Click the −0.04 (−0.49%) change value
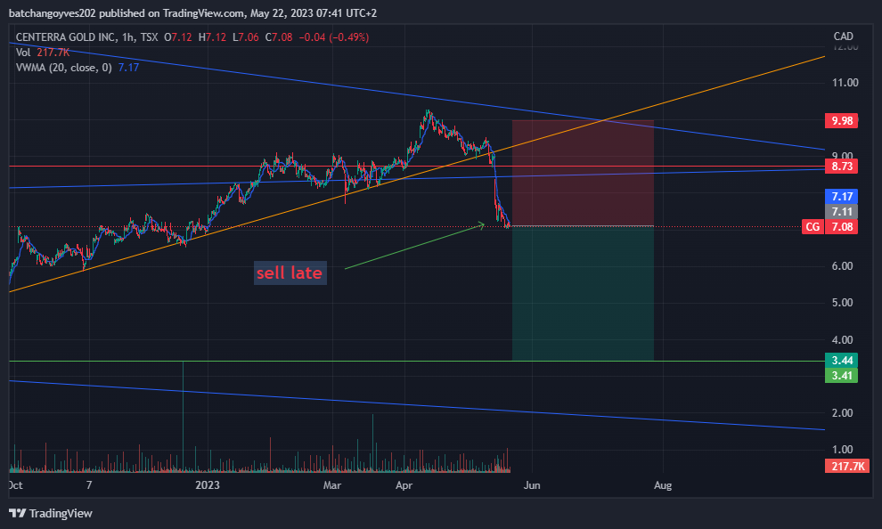Viewport: 882px width, 529px height. coord(333,37)
